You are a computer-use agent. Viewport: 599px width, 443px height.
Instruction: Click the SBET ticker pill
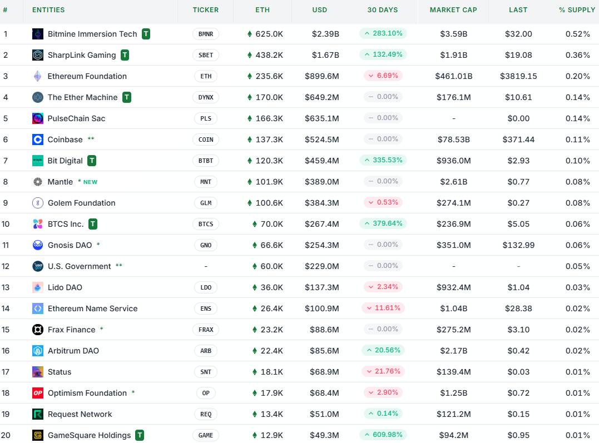pyautogui.click(x=206, y=55)
